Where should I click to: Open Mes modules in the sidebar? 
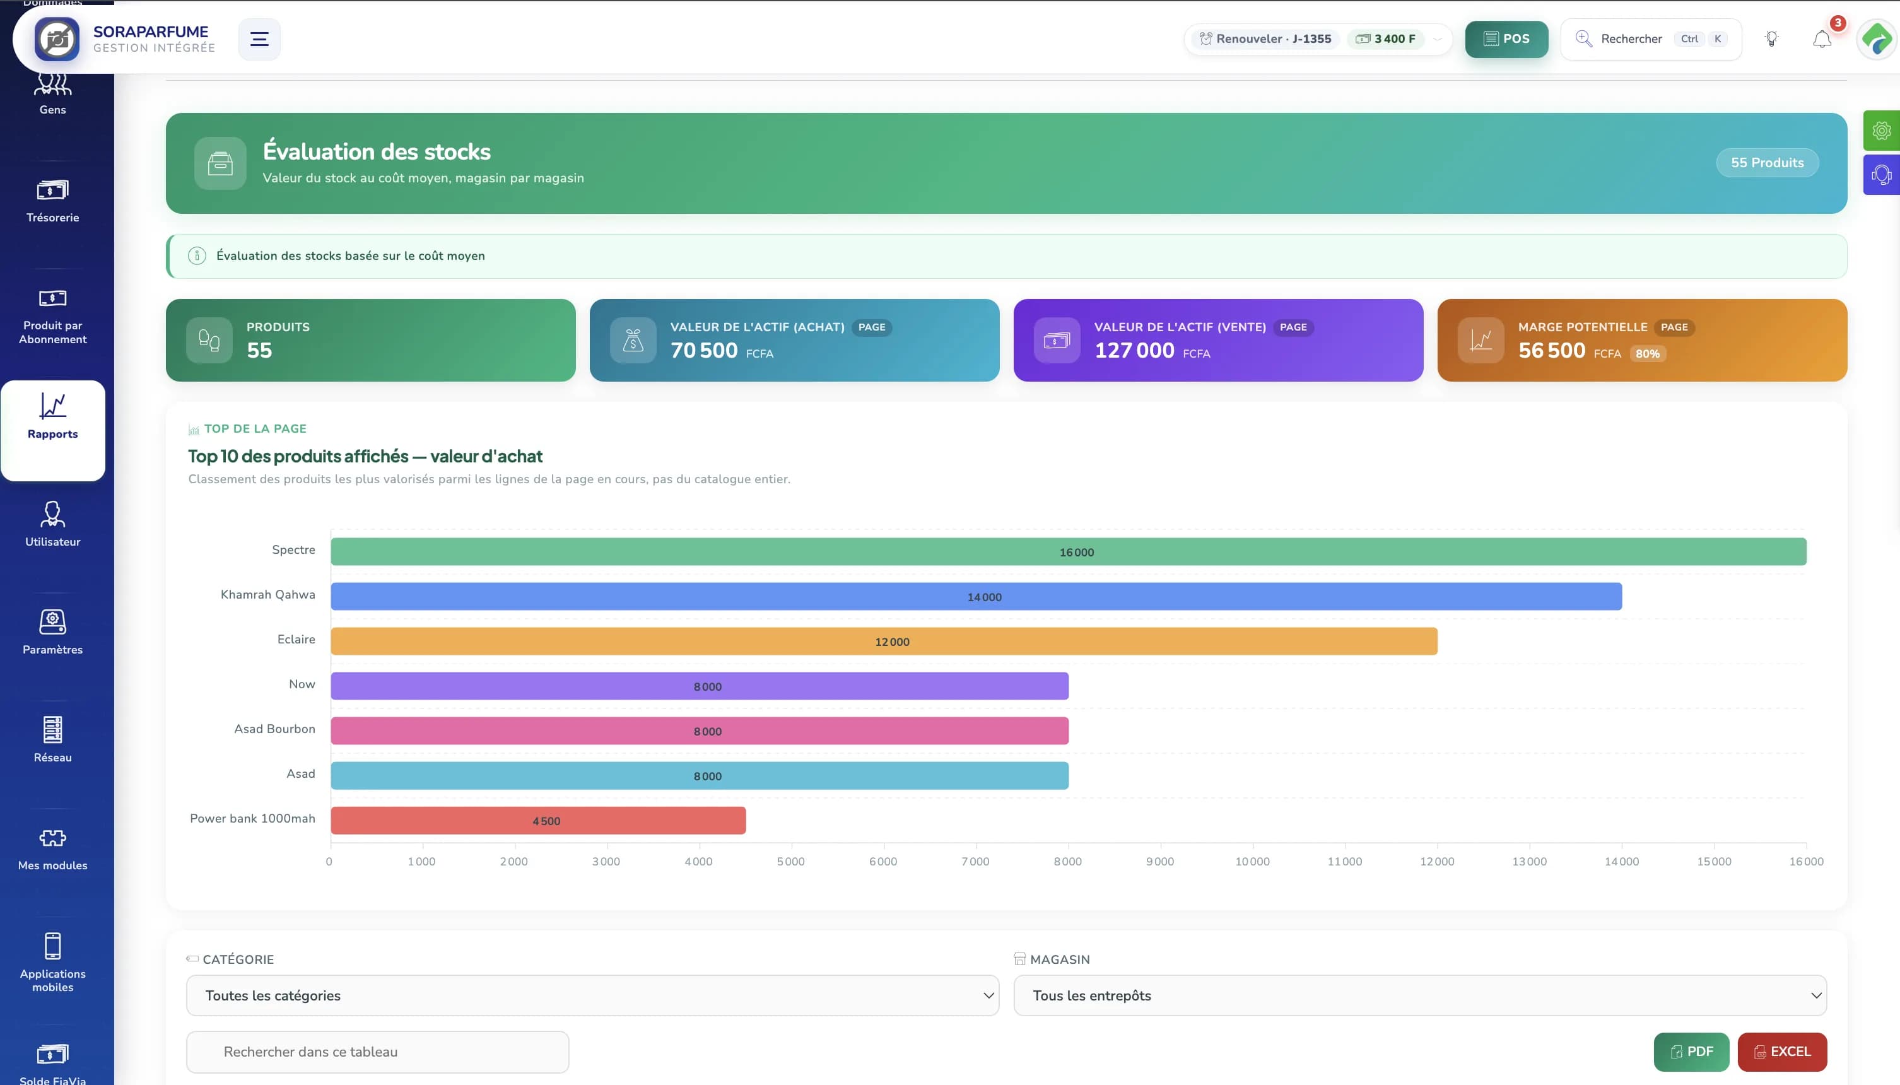53,849
